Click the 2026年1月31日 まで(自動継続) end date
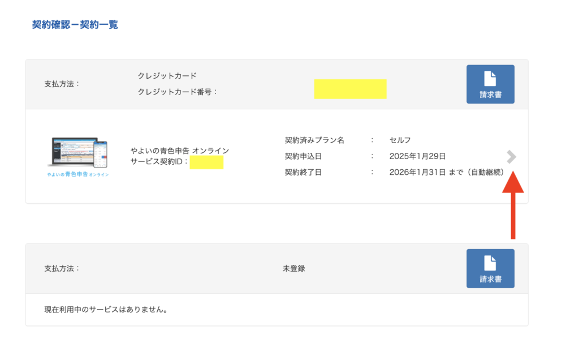The width and height of the screenshot is (579, 347). coord(447,172)
